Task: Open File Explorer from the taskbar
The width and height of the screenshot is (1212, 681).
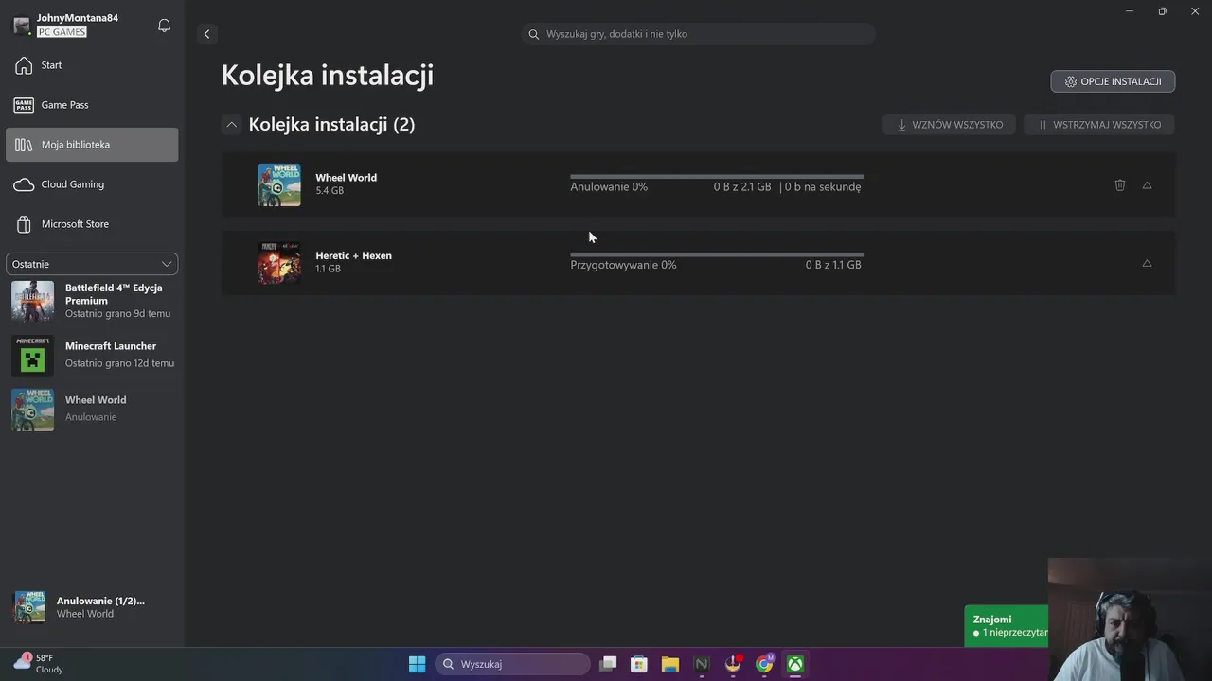Action: (x=670, y=664)
